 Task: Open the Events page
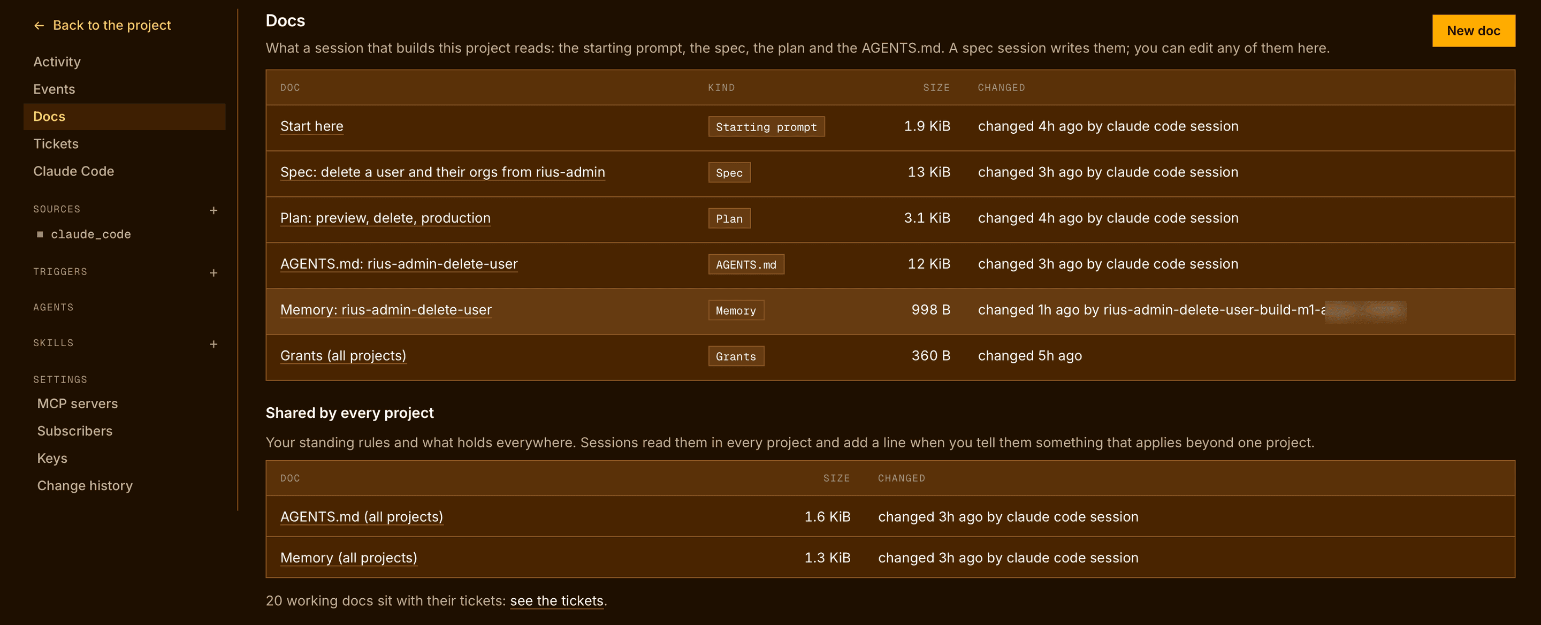[x=55, y=89]
